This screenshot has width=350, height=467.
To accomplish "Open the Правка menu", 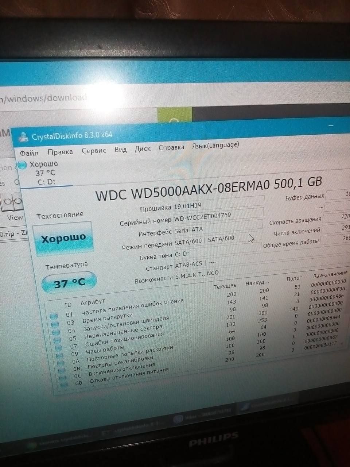I will point(60,152).
